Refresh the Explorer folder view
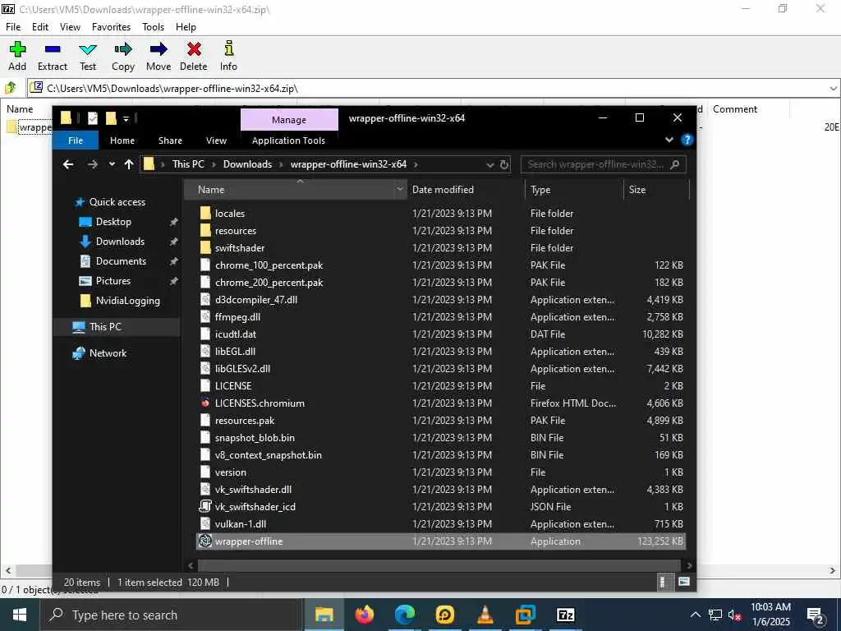Viewport: 841px width, 631px height. 504,164
